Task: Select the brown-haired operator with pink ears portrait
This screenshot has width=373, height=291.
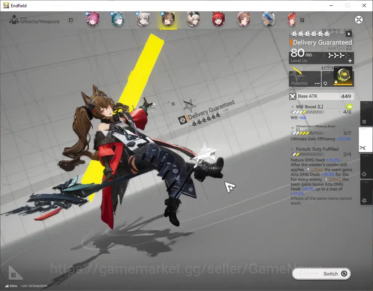Action: pyautogui.click(x=244, y=19)
